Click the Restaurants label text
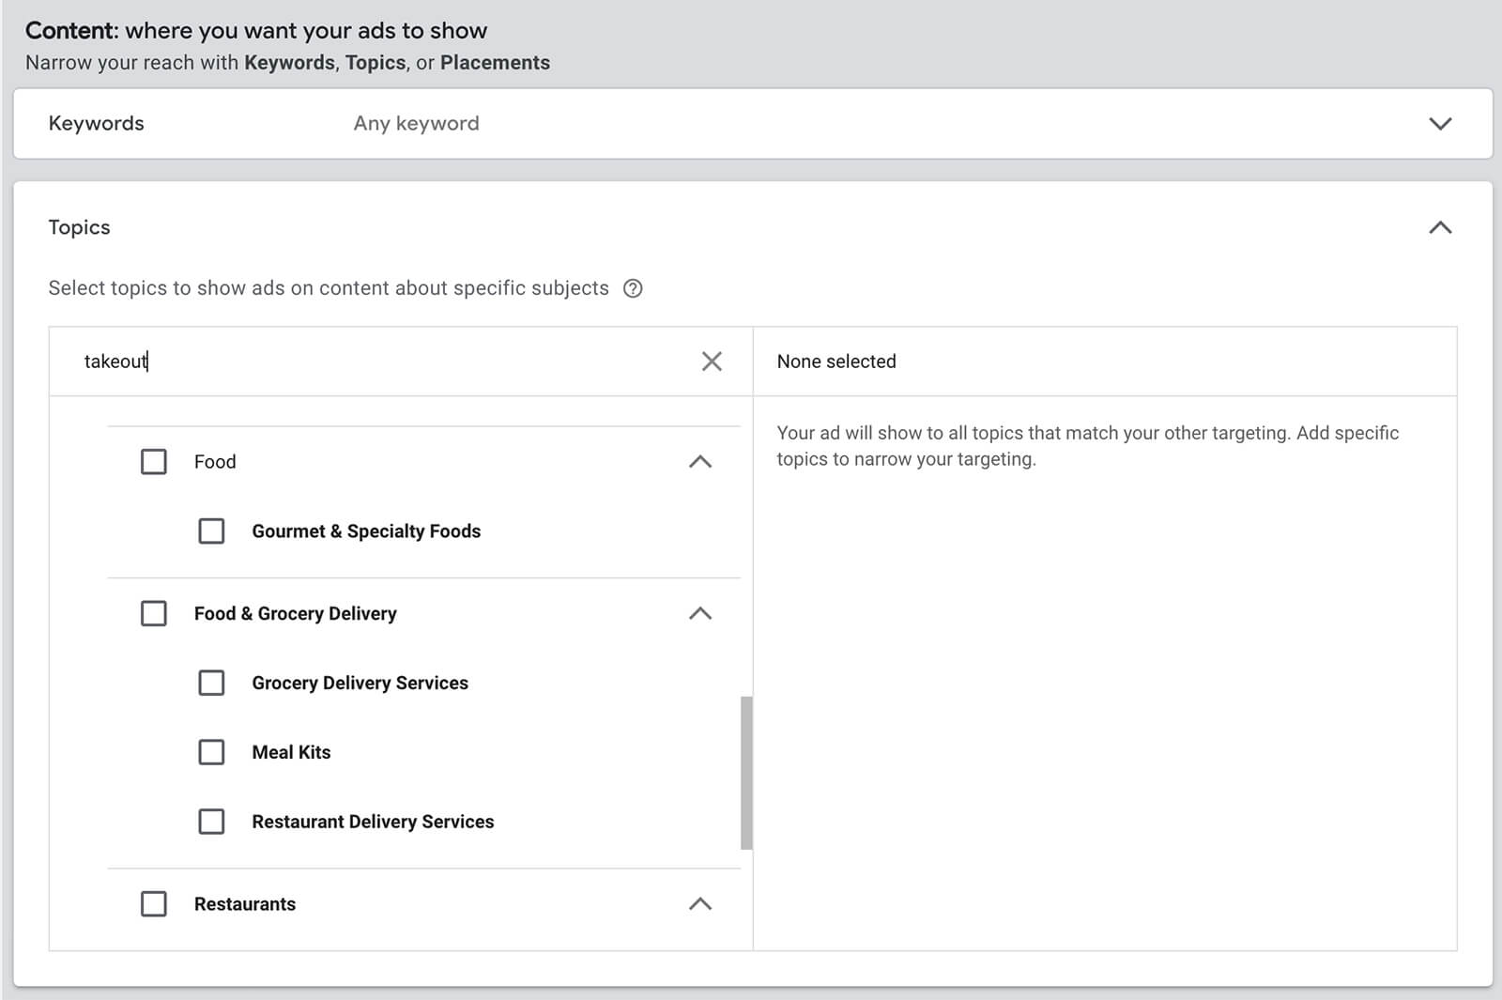The width and height of the screenshot is (1502, 1000). coord(244,904)
